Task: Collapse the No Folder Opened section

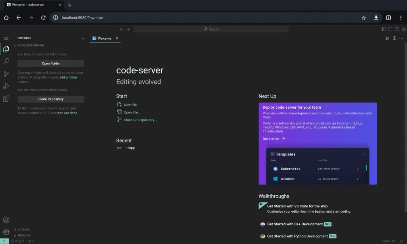Action: (31, 46)
